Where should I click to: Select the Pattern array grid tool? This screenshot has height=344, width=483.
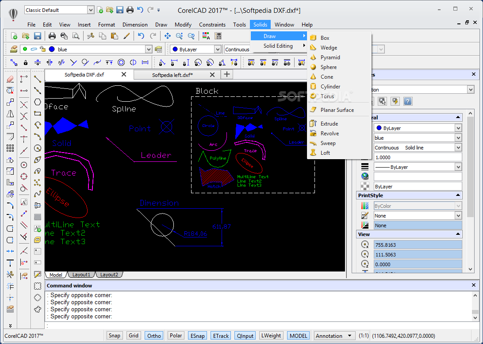coord(10,148)
